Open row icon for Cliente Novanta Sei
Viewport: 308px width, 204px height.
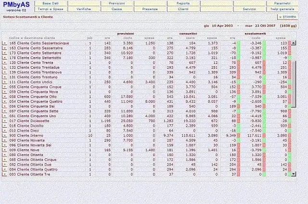tap(4, 145)
